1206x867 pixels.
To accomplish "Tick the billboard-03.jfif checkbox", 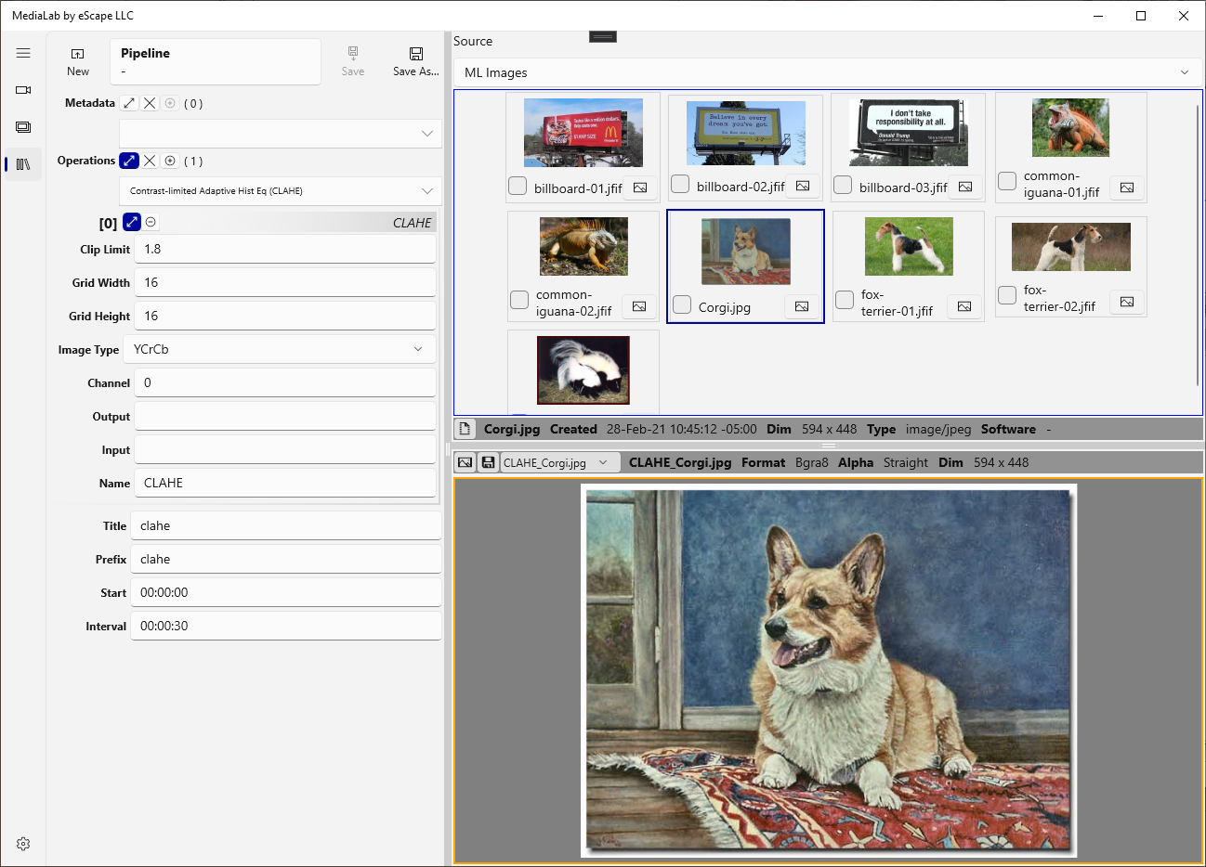I will [843, 186].
